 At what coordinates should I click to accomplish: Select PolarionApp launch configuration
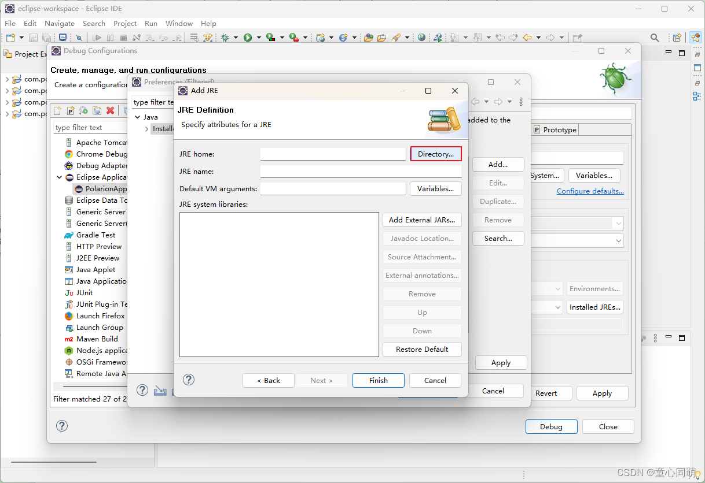tap(101, 189)
